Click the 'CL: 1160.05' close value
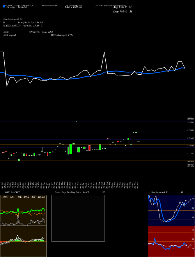 (x=73, y=7)
